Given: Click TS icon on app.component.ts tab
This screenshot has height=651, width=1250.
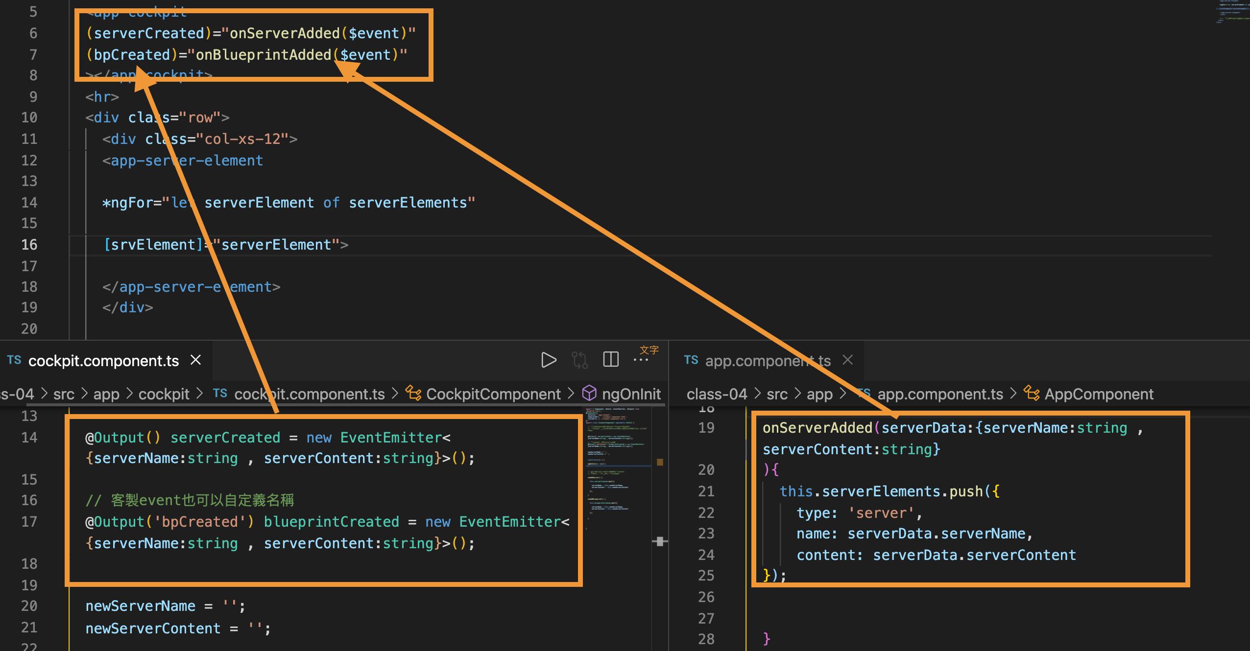Looking at the screenshot, I should point(691,360).
